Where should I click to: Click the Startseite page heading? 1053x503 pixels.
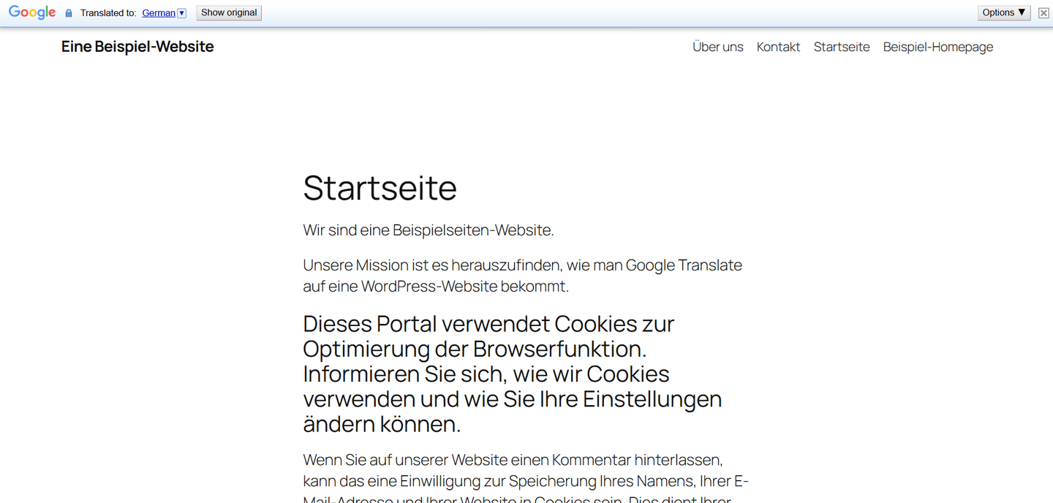pos(380,189)
